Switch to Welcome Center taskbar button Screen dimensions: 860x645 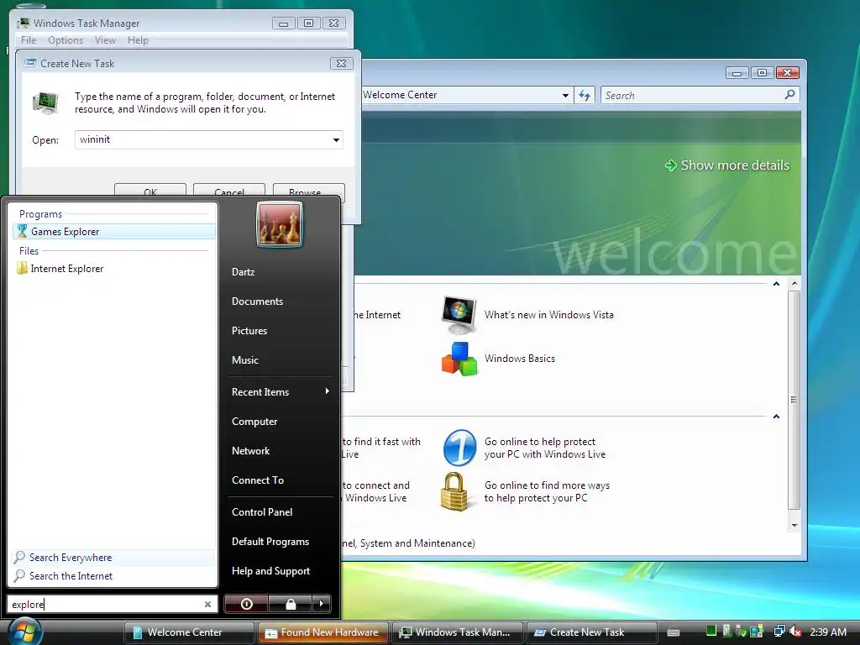click(x=189, y=632)
